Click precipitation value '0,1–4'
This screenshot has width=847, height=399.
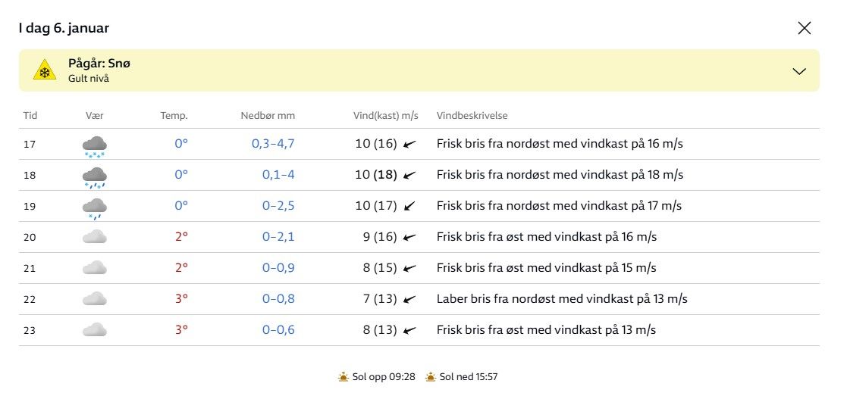tap(279, 175)
